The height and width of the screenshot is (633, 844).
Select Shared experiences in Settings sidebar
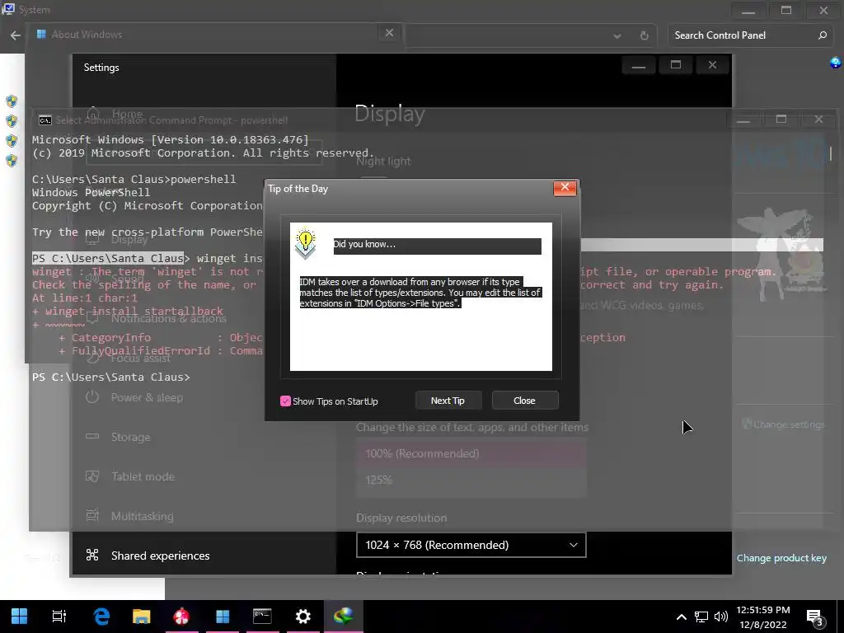(x=160, y=556)
